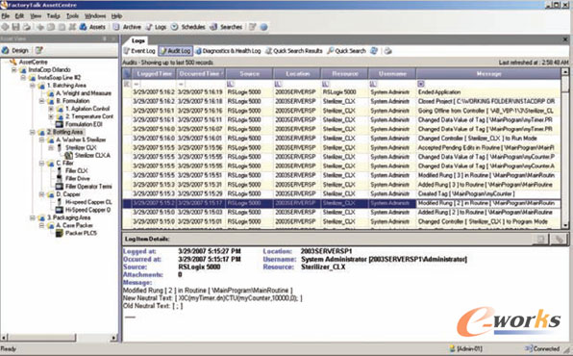Select the Accepted Pending Edits log row
Image resolution: width=573 pixels, height=356 pixels.
[341, 148]
